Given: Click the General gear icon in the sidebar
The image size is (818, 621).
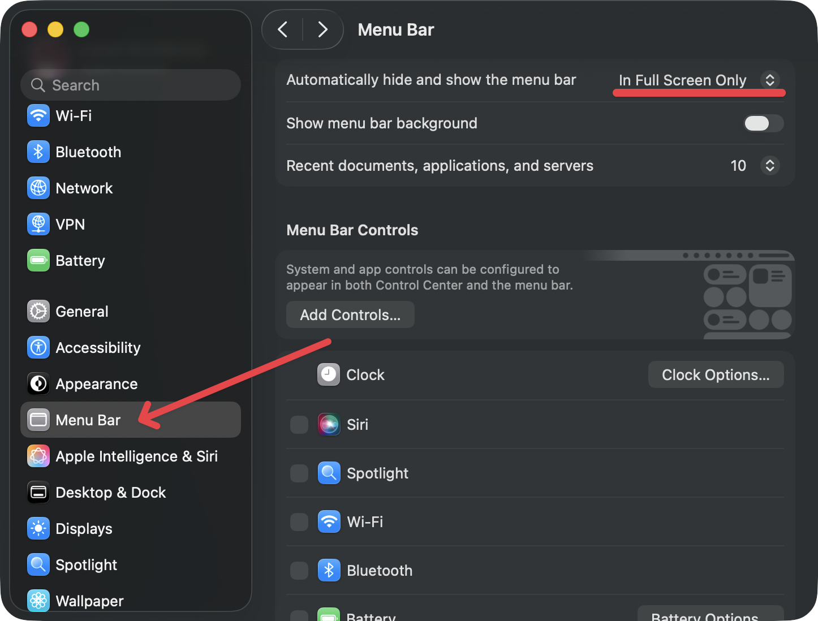Looking at the screenshot, I should coord(38,312).
